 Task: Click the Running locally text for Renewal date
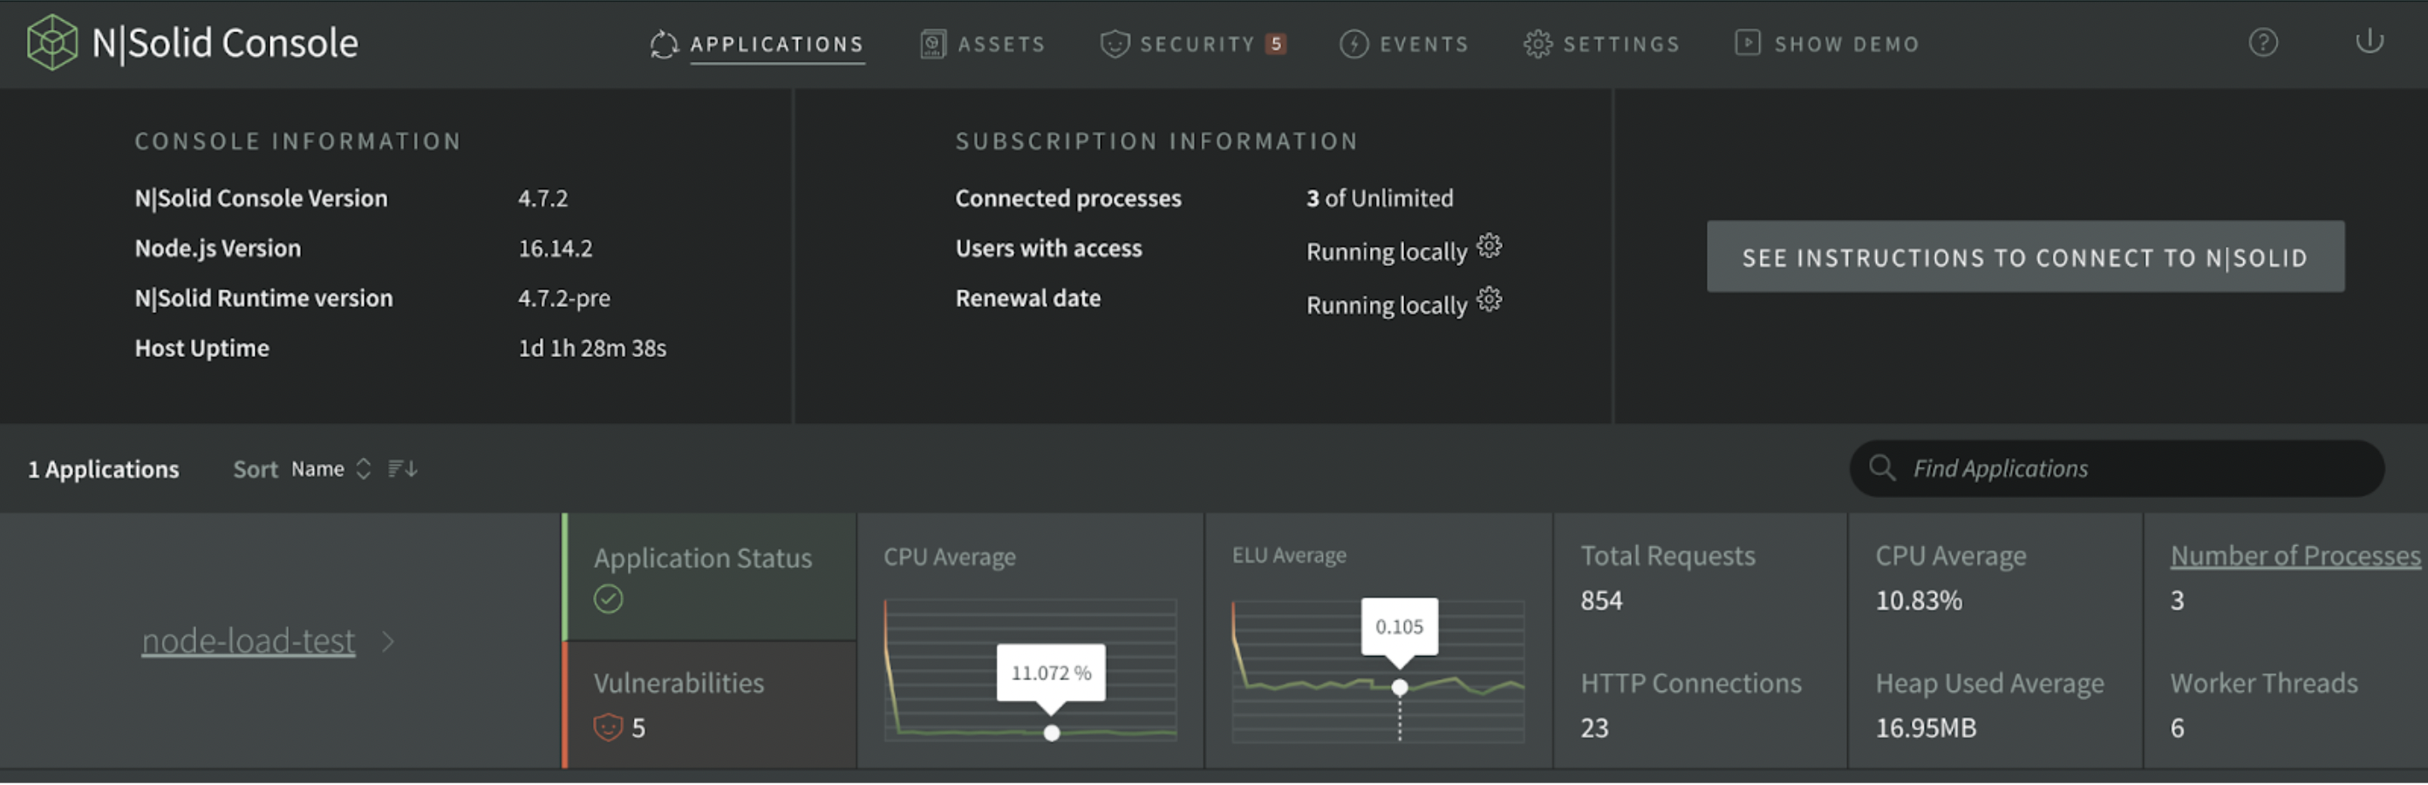click(1387, 306)
